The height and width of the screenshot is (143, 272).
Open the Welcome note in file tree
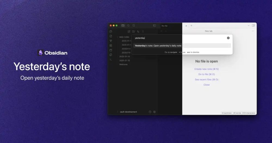tap(123, 65)
